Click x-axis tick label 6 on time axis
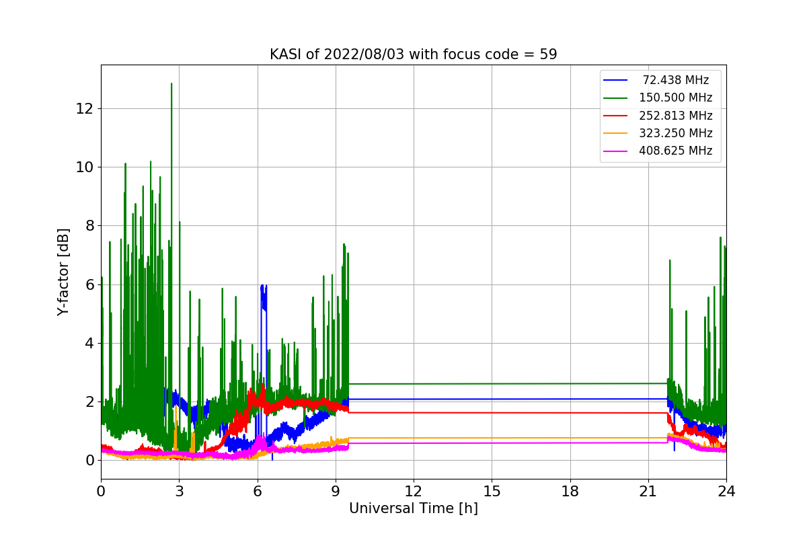807x538 pixels. 257,491
